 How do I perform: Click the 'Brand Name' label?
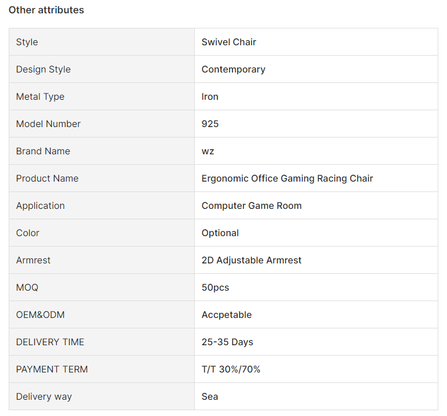tap(43, 151)
